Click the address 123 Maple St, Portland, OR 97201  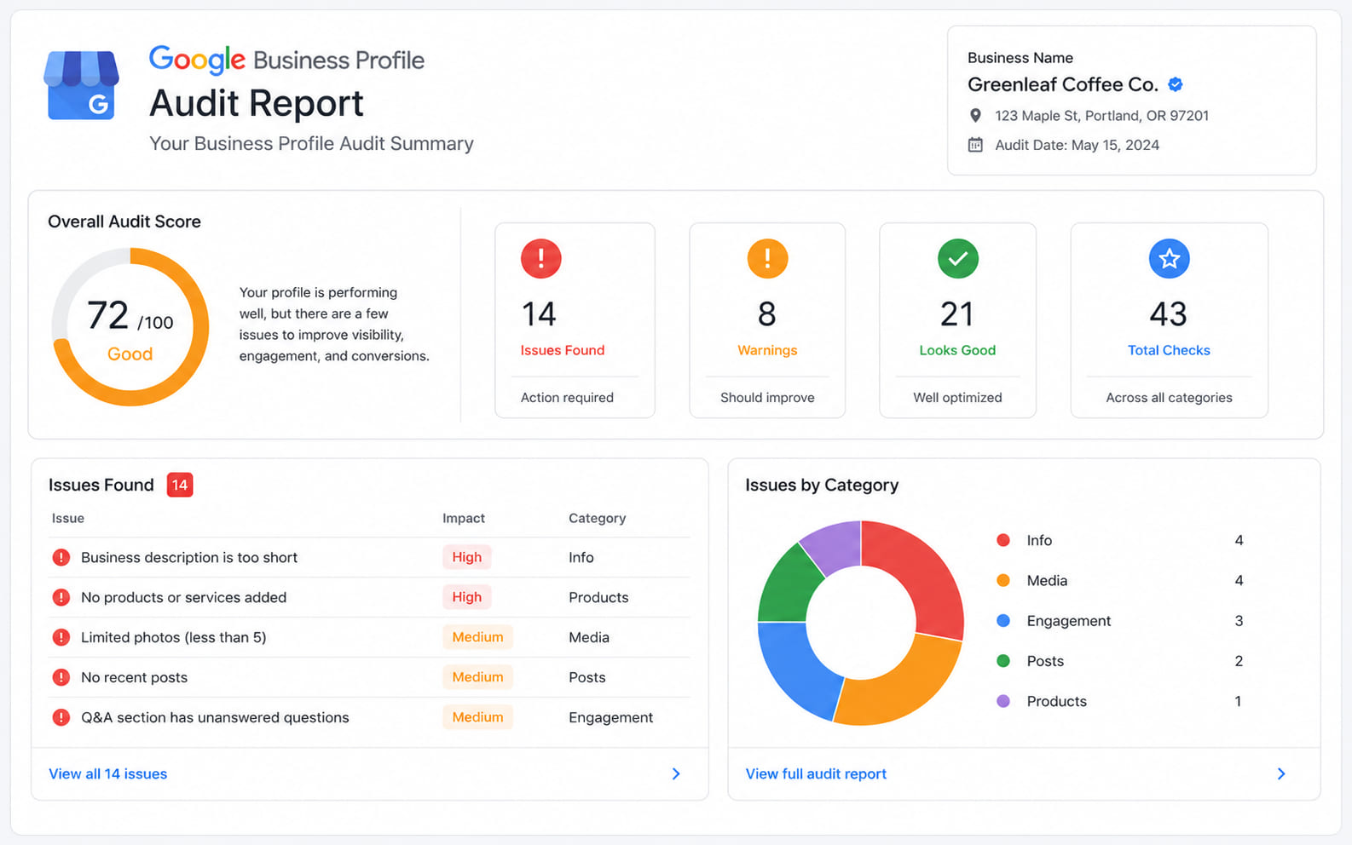[x=1101, y=115]
